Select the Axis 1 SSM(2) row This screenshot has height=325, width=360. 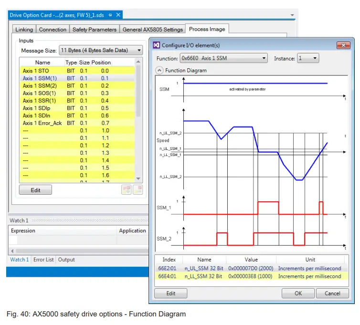[x=77, y=85]
